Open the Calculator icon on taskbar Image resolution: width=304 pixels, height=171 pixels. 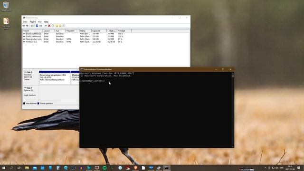click(x=58, y=168)
